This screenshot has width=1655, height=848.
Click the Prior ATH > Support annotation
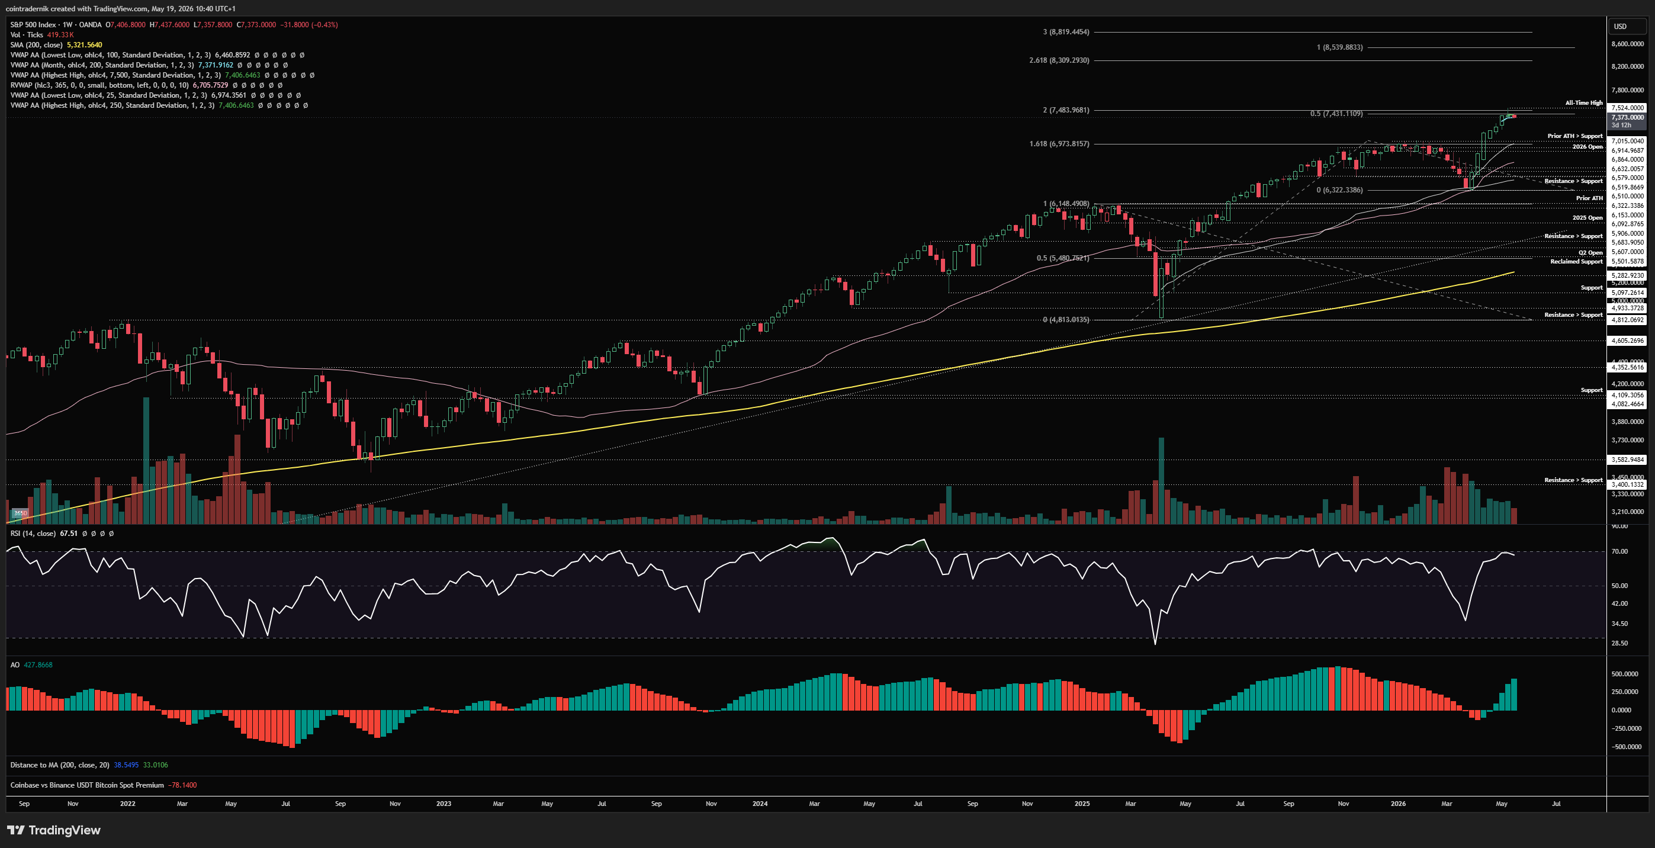(1574, 136)
